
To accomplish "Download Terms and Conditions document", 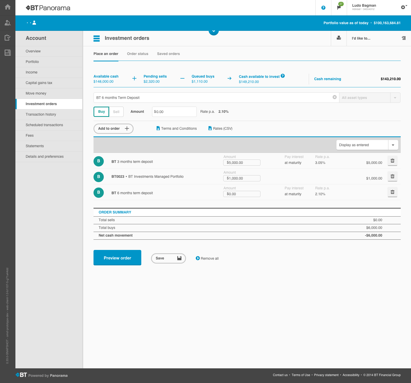I will pos(176,128).
